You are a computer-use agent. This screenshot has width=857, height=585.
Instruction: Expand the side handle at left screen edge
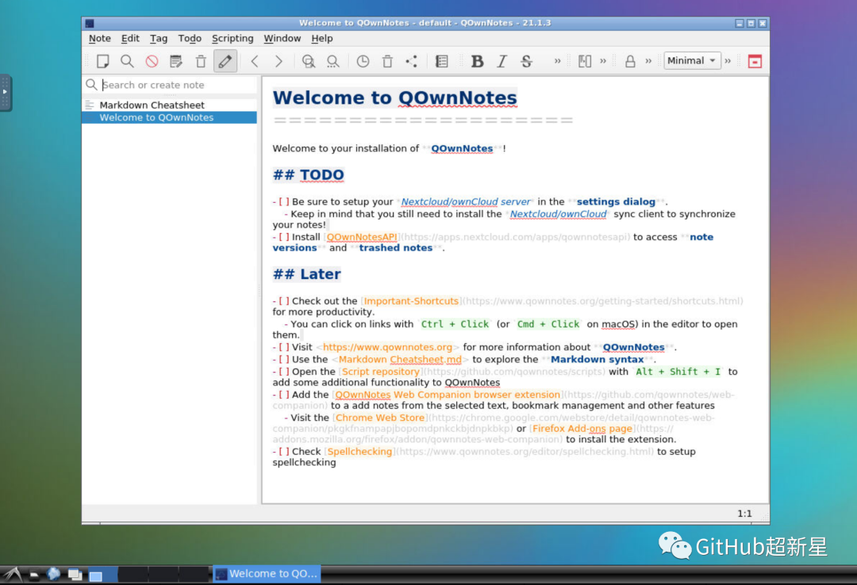[x=5, y=92]
